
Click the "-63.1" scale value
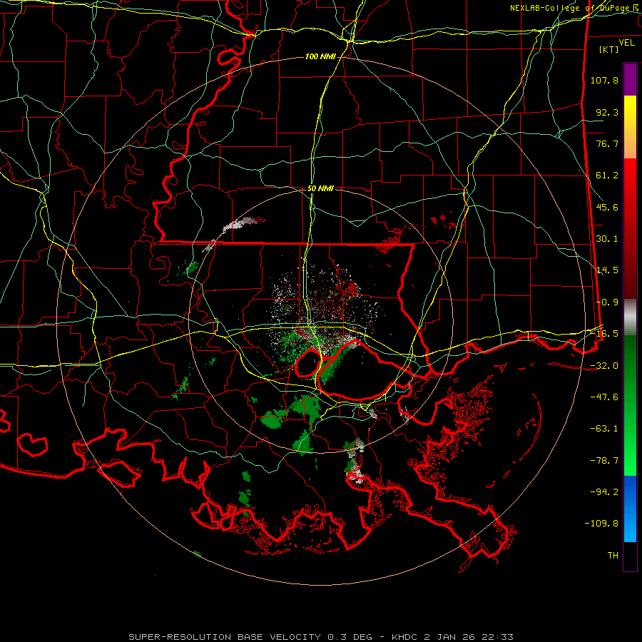[604, 429]
